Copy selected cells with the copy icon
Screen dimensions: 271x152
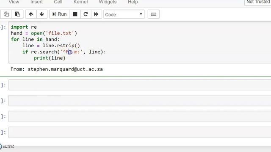pos(6,14)
